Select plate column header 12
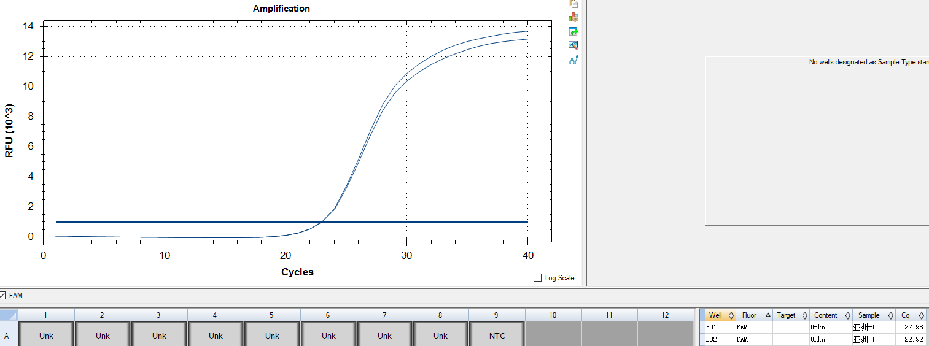Image resolution: width=929 pixels, height=346 pixels. (x=666, y=315)
